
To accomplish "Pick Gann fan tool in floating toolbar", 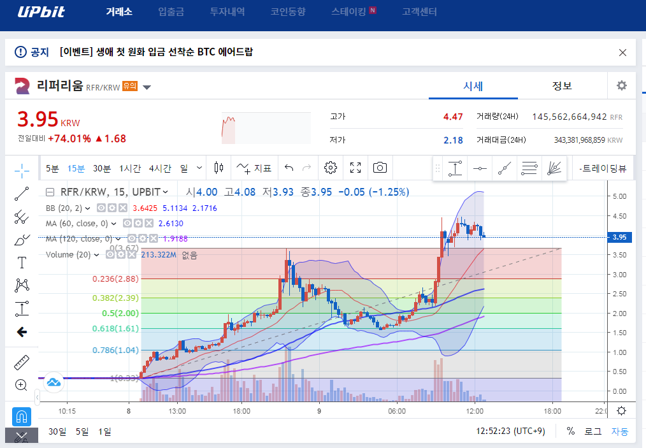I will tap(554, 168).
